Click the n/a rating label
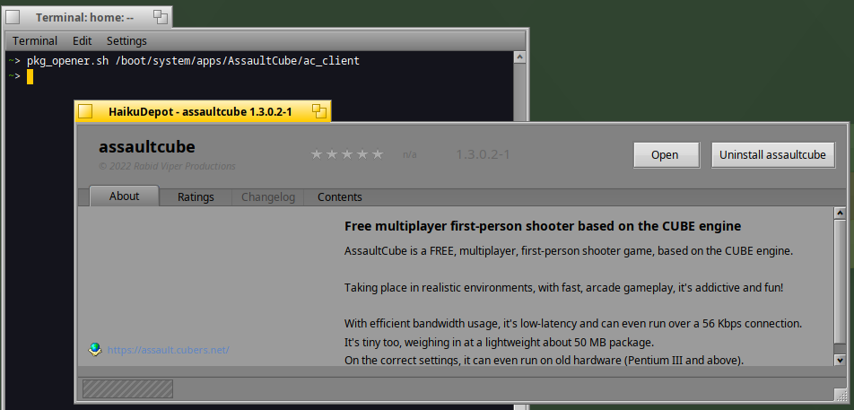Viewport: 854px width, 410px height. coord(410,154)
